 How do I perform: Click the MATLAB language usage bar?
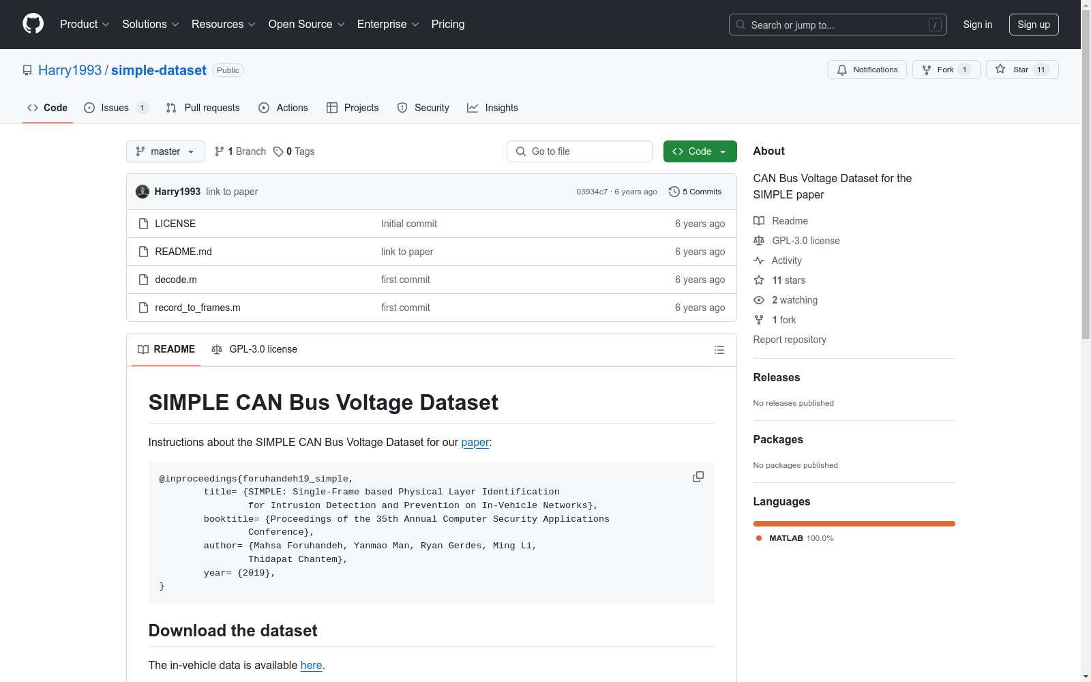point(854,524)
